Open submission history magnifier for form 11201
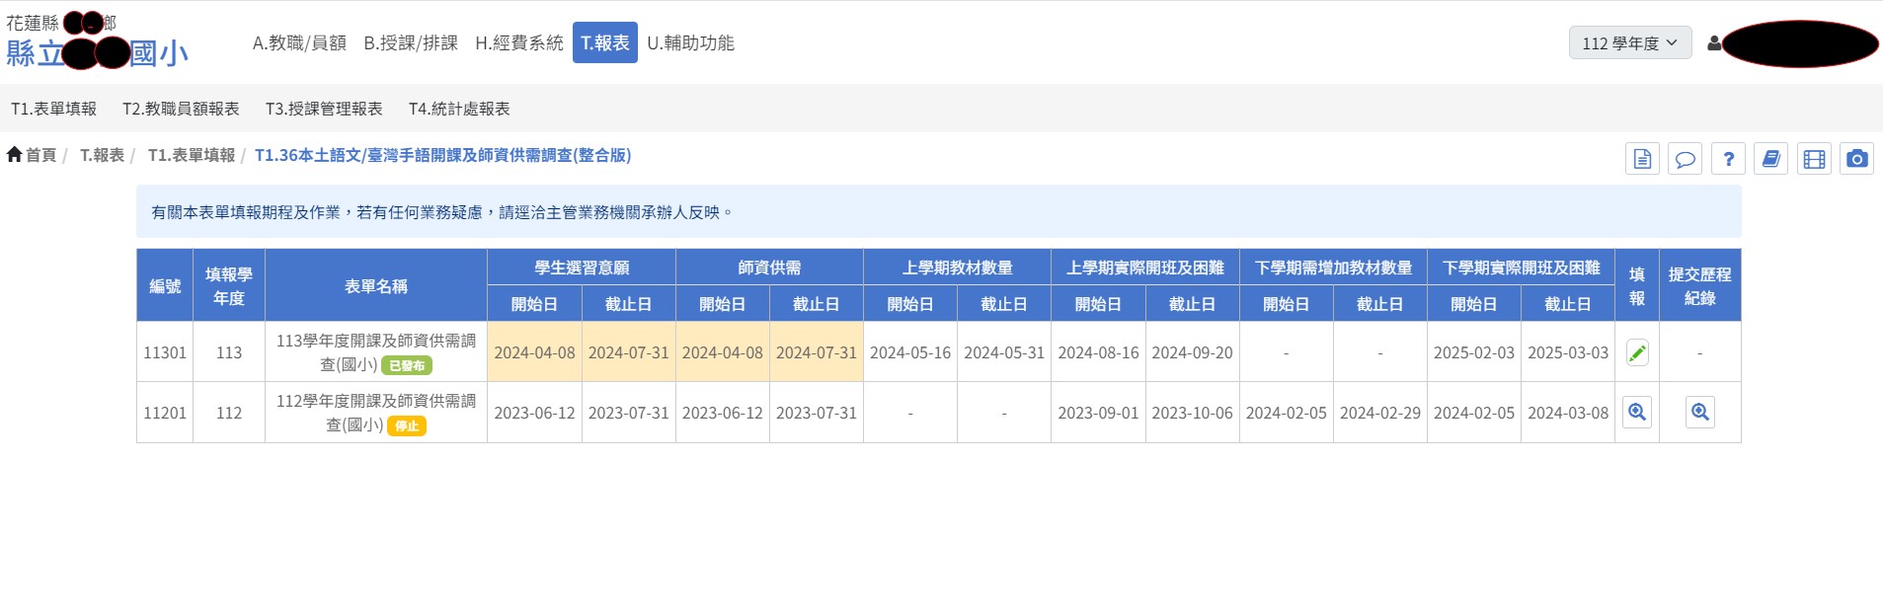The image size is (1883, 616). [x=1699, y=413]
